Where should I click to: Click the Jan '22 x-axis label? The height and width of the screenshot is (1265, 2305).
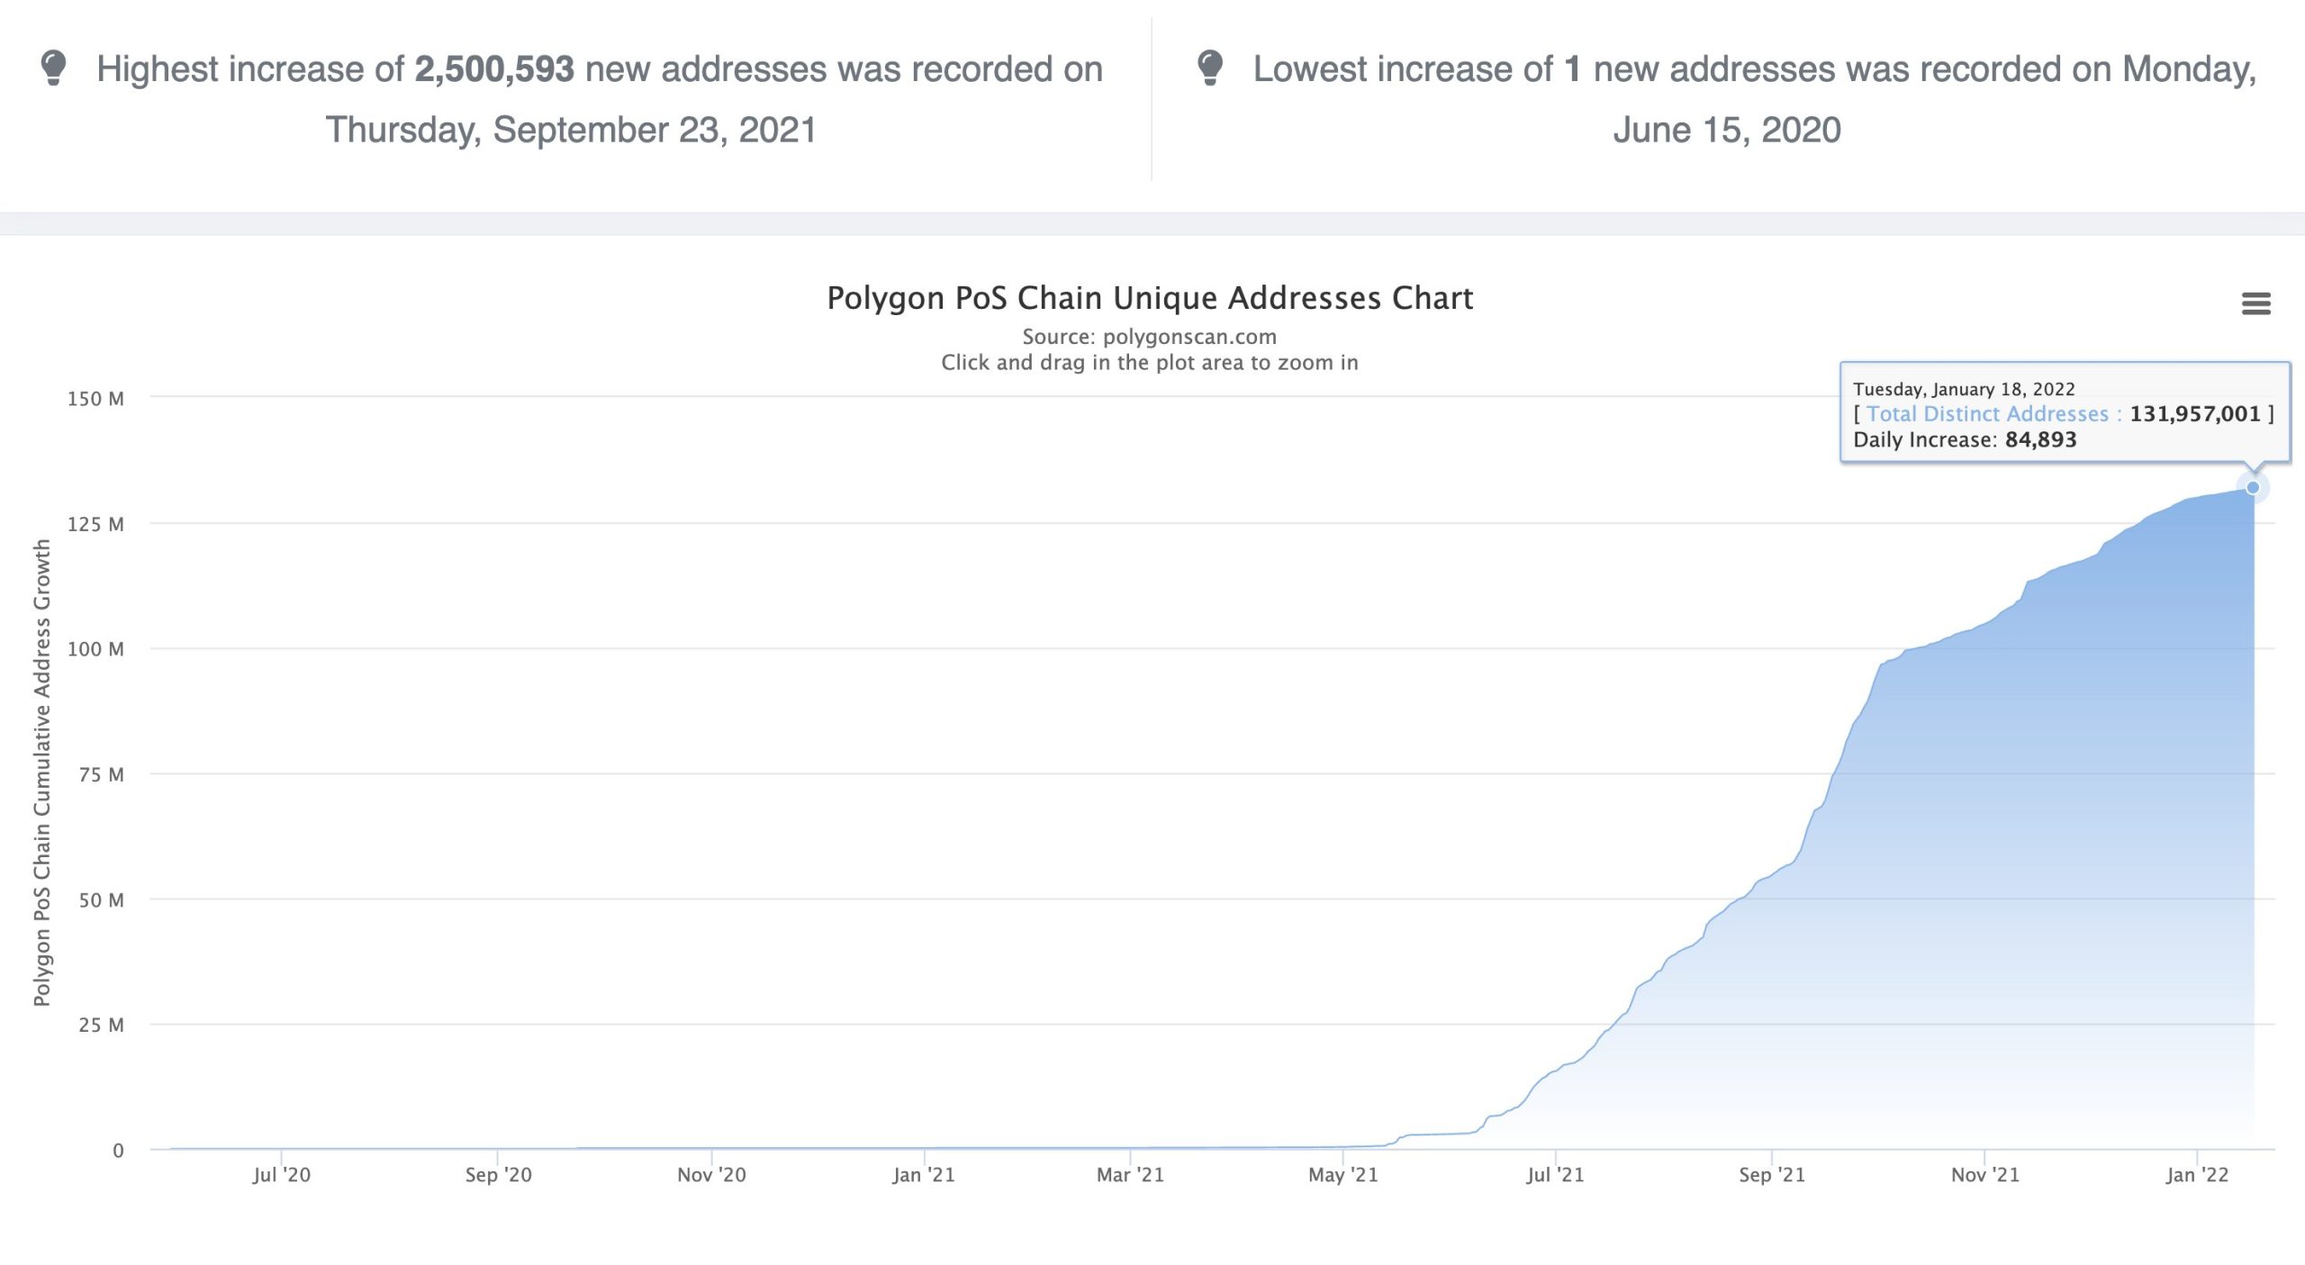point(2197,1175)
